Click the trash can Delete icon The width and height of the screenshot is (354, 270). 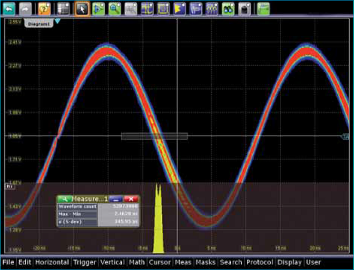pyautogui.click(x=245, y=8)
